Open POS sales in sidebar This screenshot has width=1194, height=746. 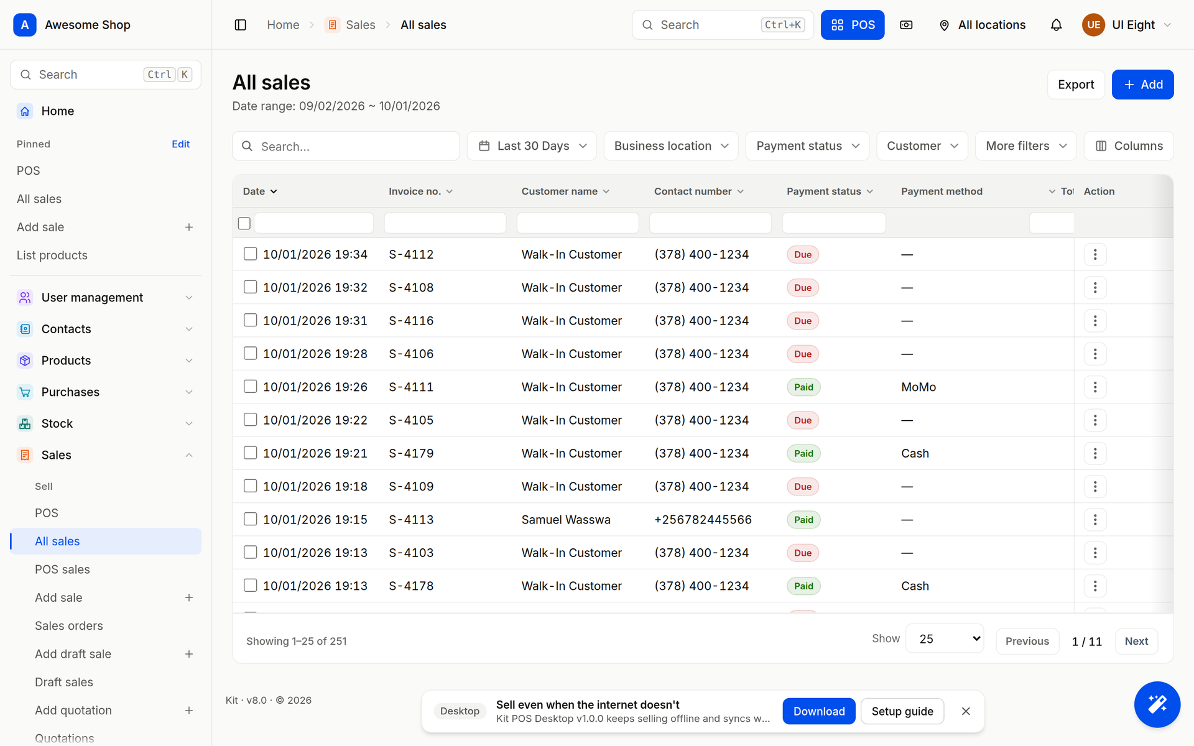(62, 569)
